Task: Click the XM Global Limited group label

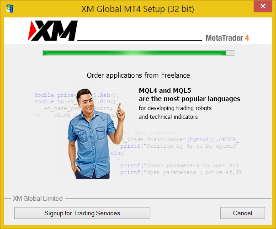Action: 38,198
